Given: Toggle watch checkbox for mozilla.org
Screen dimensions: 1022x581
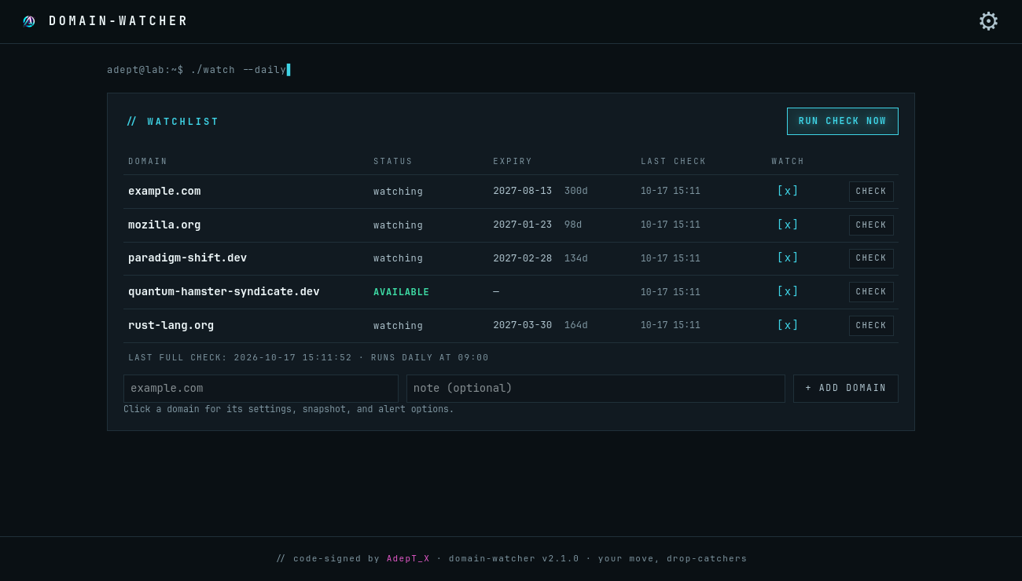Looking at the screenshot, I should tap(788, 225).
